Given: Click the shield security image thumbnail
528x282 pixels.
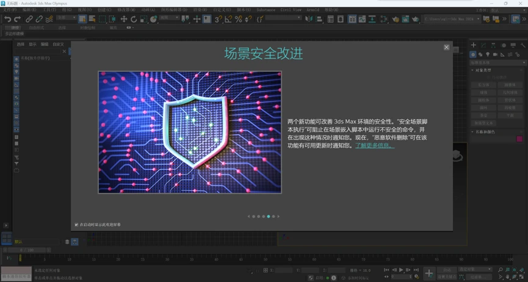Looking at the screenshot, I should 190,132.
